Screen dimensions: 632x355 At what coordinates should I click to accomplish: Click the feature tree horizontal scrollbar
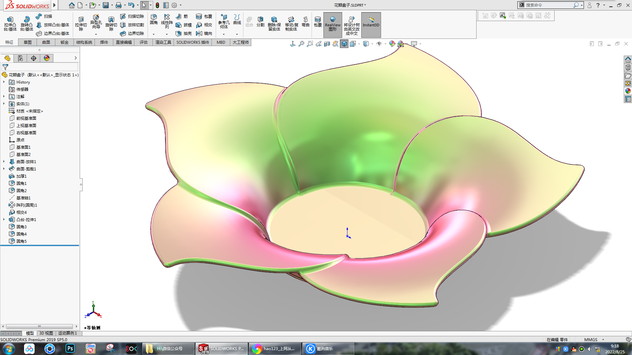(40, 326)
